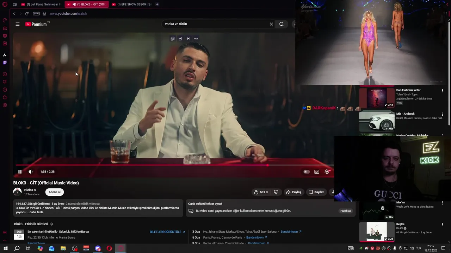Open the 'Keşke' video thumbnail

pos(377,232)
